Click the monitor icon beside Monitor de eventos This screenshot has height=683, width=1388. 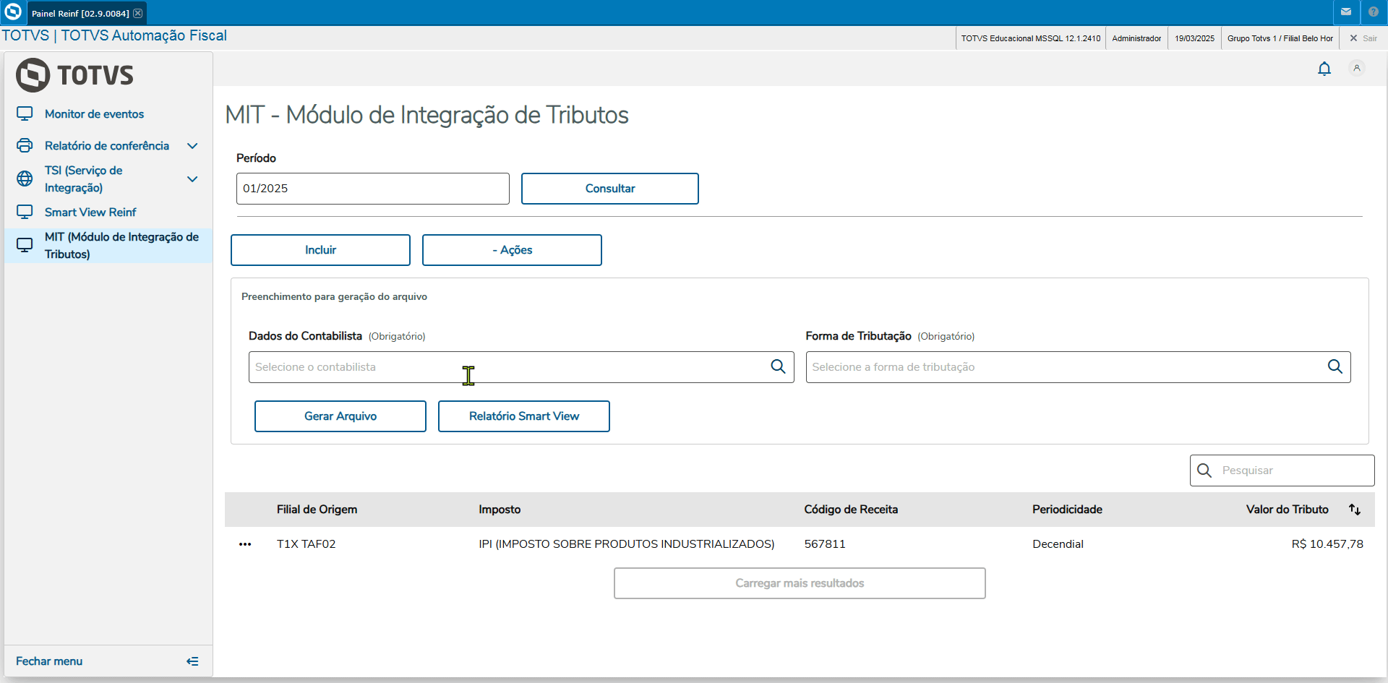click(25, 114)
